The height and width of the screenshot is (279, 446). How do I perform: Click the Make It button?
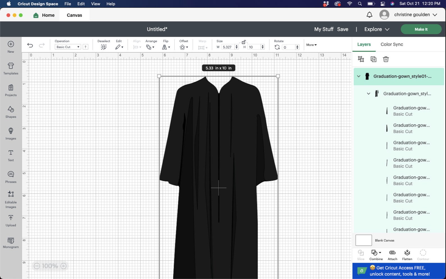click(421, 29)
